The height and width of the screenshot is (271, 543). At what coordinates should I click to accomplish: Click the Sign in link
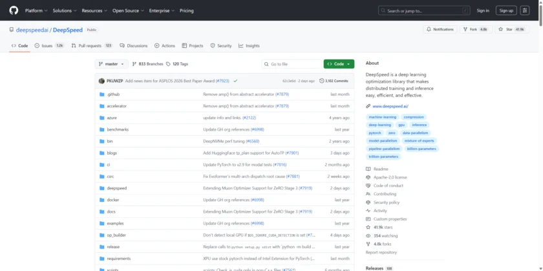483,11
